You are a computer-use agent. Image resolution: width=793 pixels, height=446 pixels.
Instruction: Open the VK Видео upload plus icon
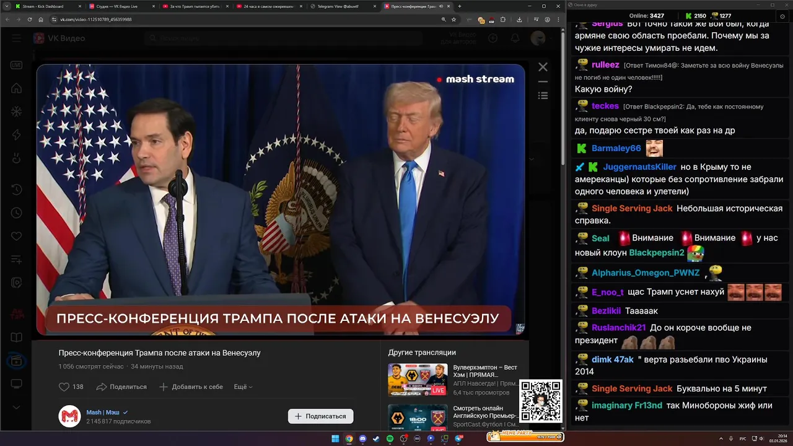point(493,38)
